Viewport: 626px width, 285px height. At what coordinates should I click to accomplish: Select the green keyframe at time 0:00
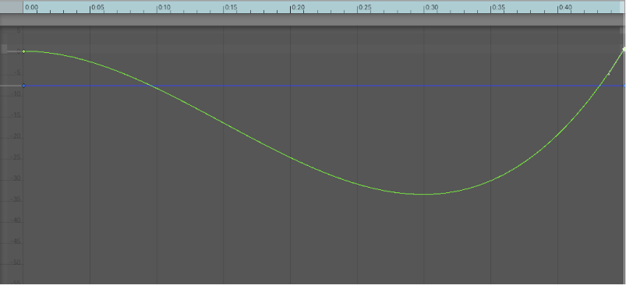point(24,51)
